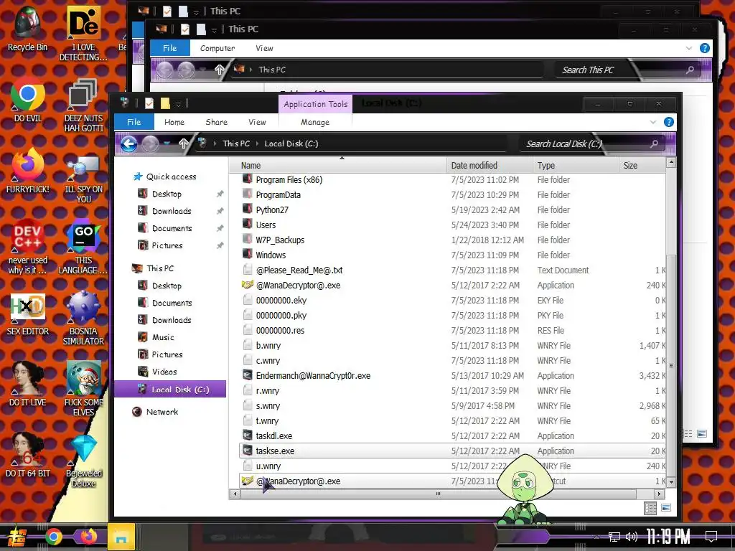
Task: Open the notification center icon
Action: click(x=711, y=537)
